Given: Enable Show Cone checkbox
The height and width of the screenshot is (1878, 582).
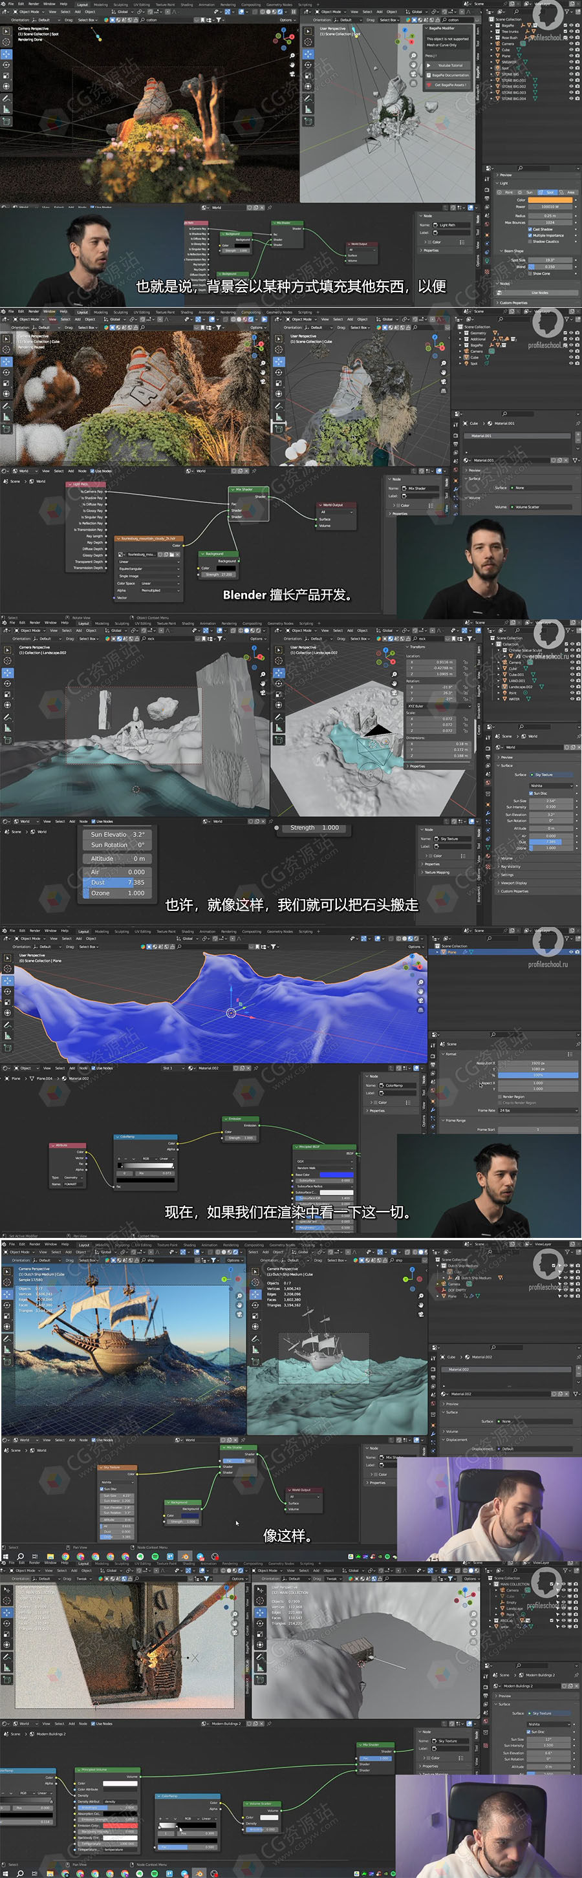Looking at the screenshot, I should (x=530, y=273).
